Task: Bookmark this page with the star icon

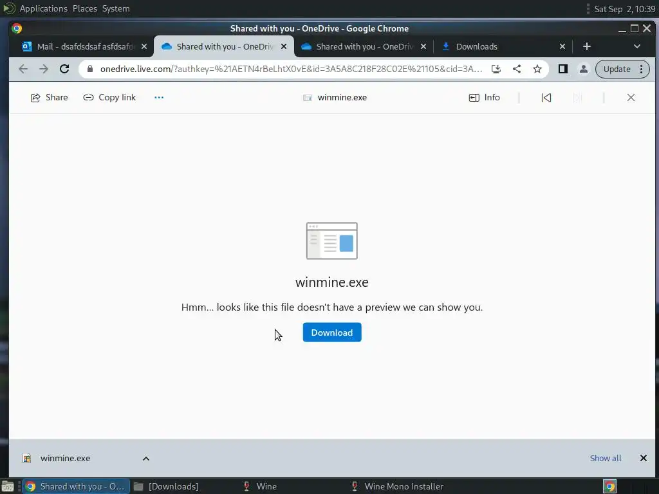Action: pyautogui.click(x=537, y=69)
